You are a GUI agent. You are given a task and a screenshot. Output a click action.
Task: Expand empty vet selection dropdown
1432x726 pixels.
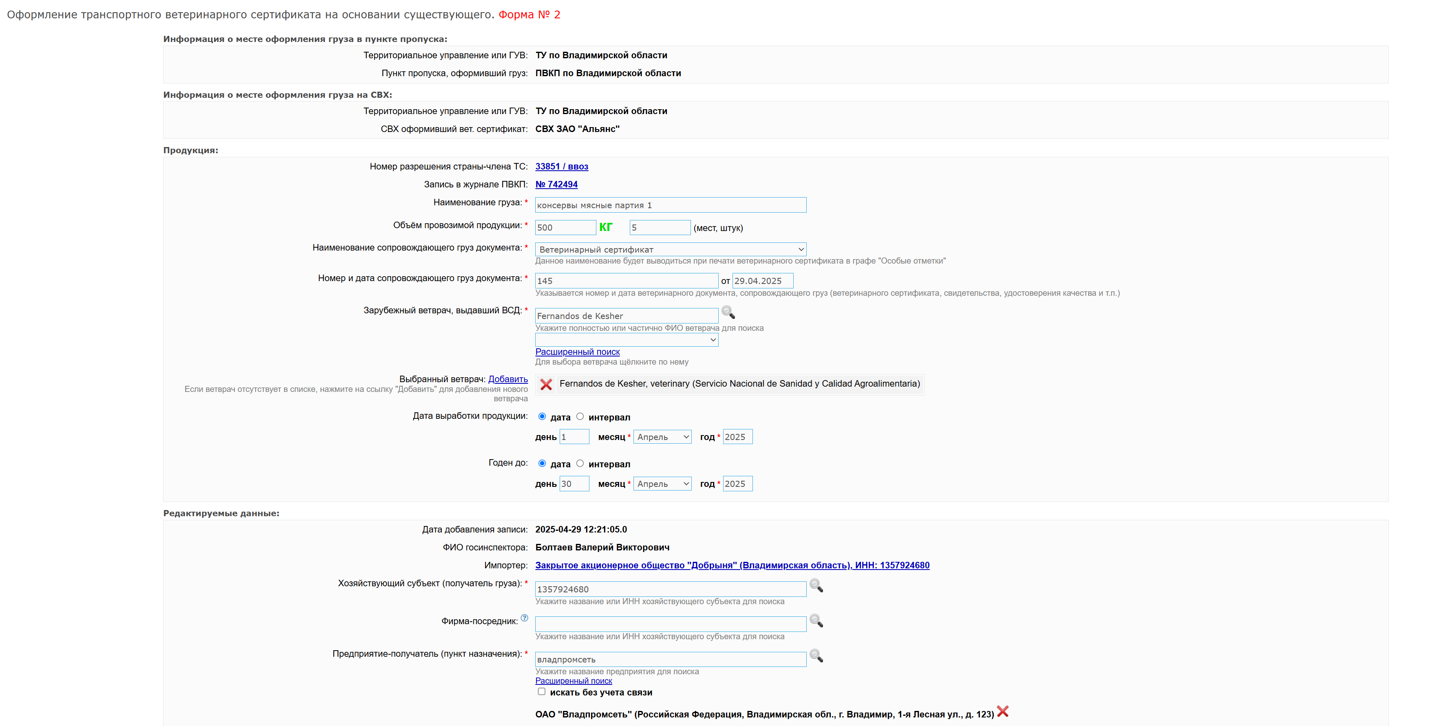[x=626, y=340]
